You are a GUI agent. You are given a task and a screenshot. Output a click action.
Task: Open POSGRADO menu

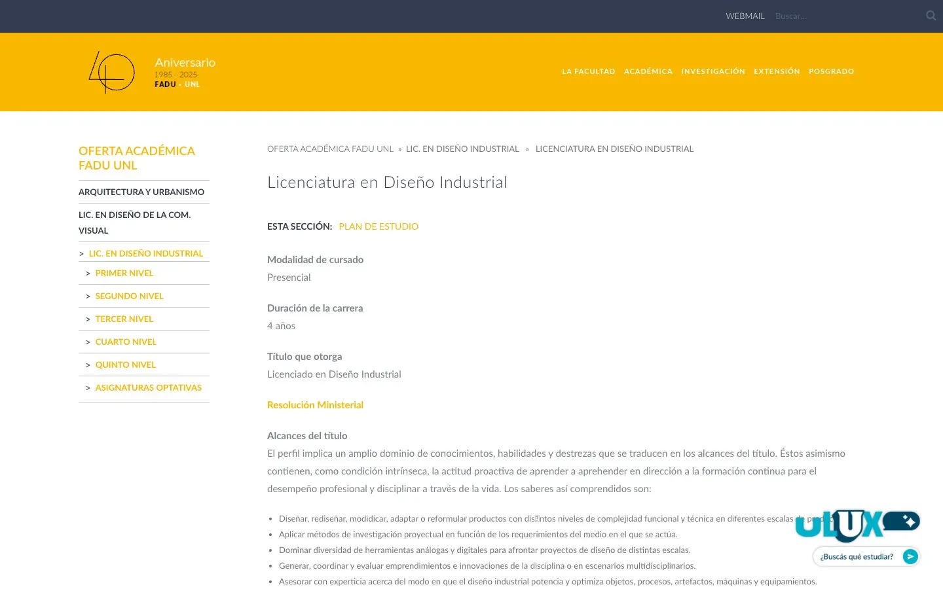coord(832,71)
